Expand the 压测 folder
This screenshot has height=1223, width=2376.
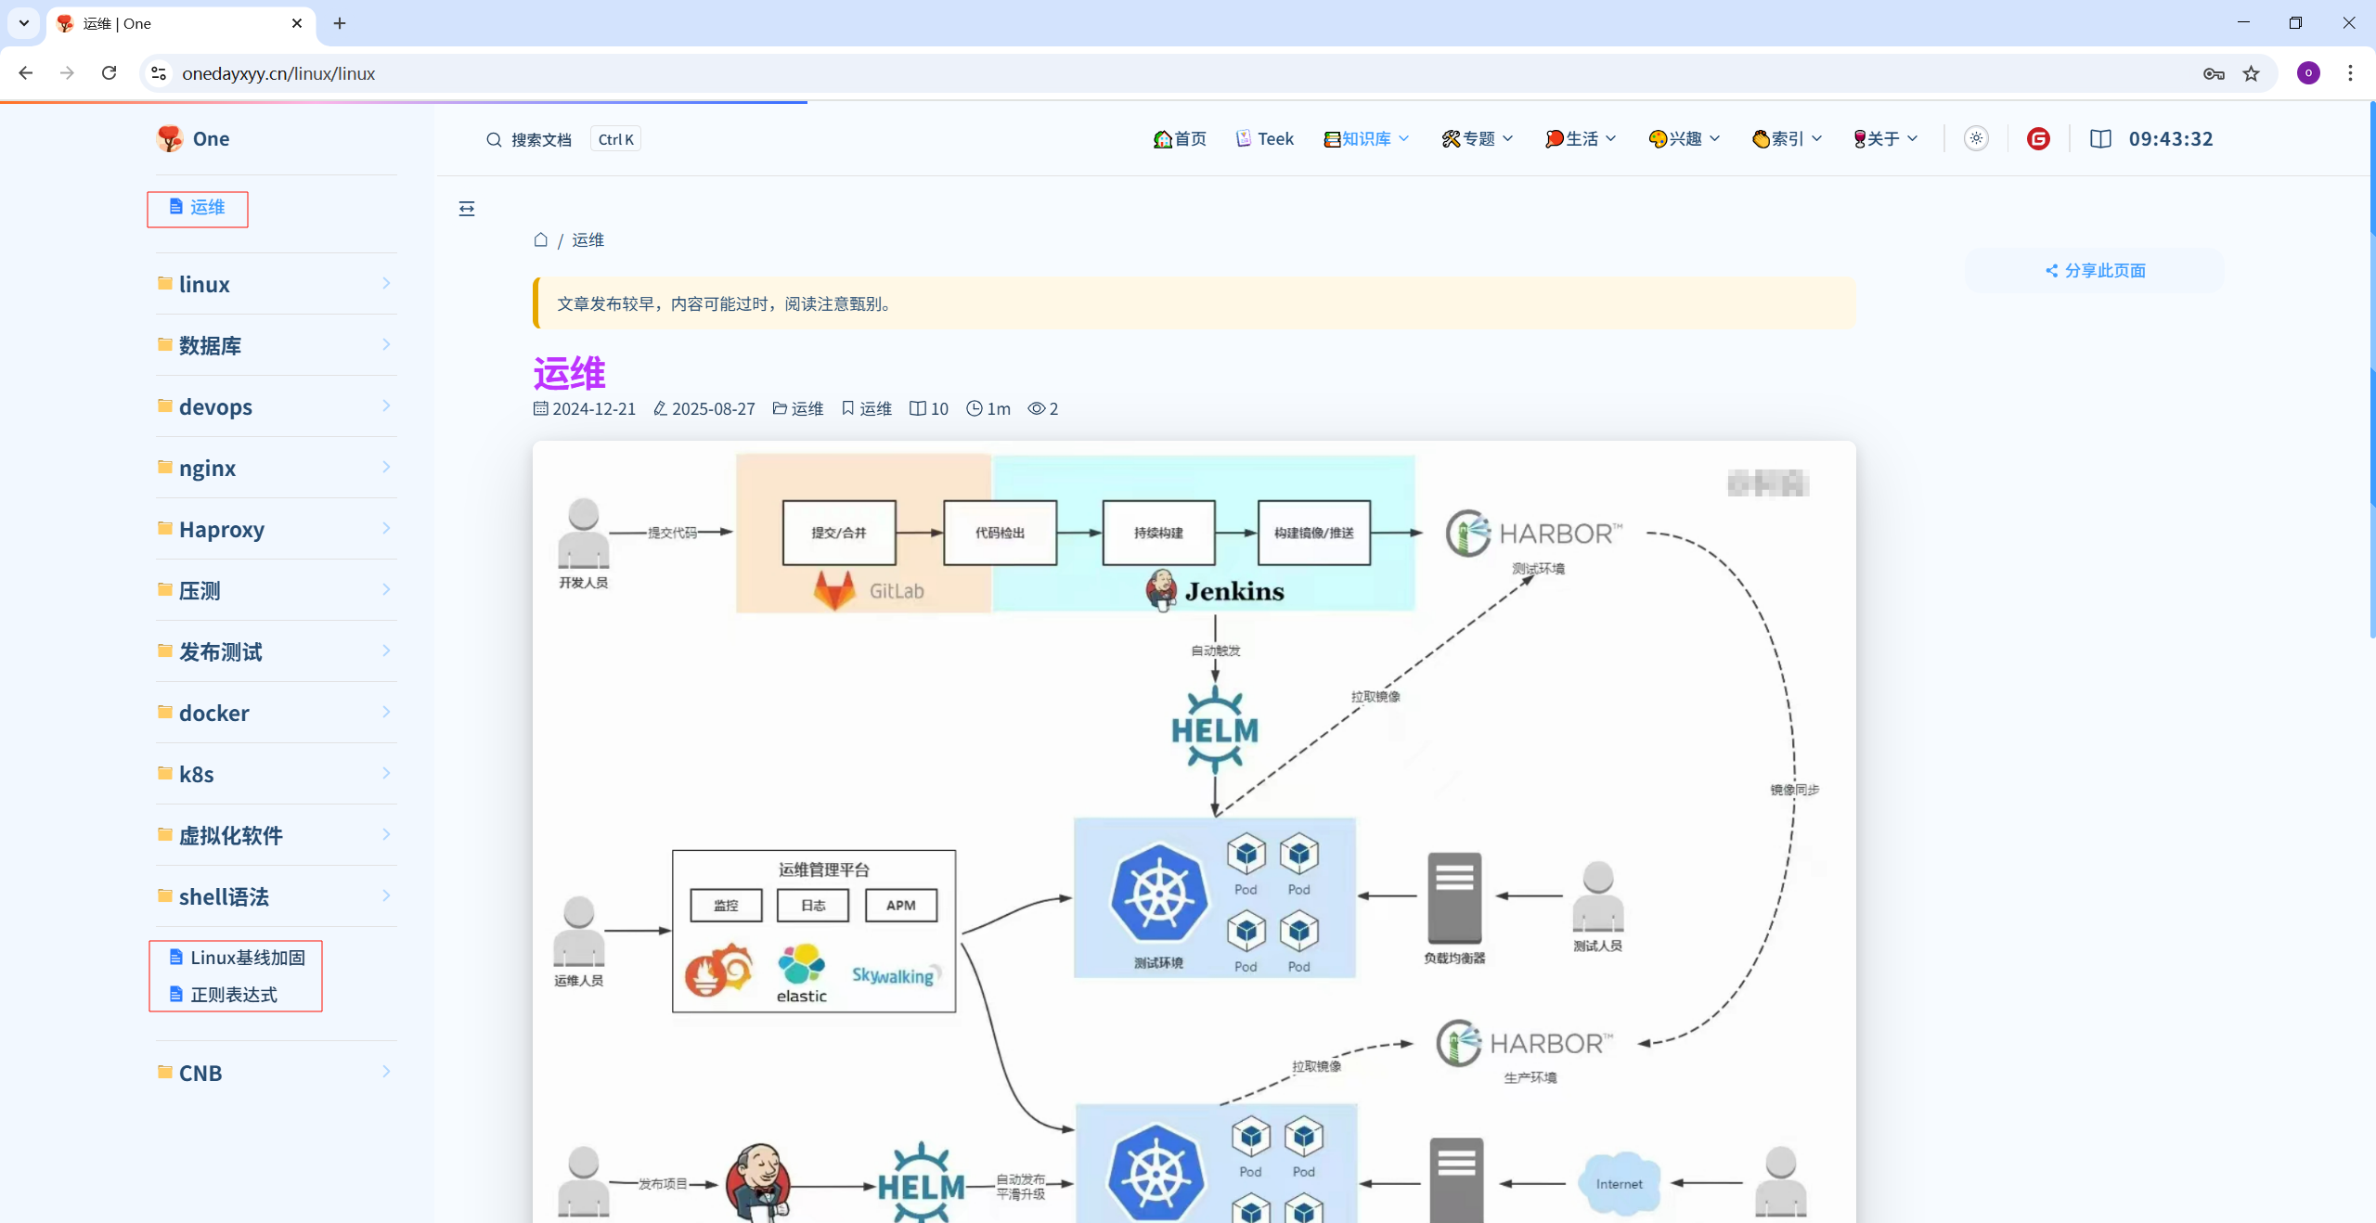coord(276,590)
